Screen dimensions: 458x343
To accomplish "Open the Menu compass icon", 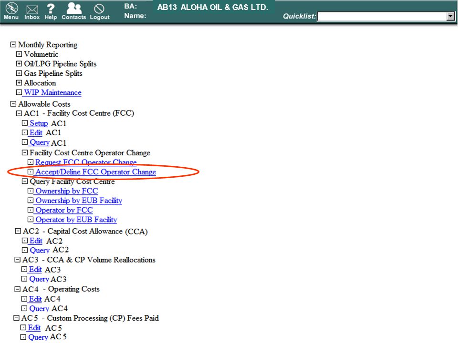I will [x=11, y=9].
